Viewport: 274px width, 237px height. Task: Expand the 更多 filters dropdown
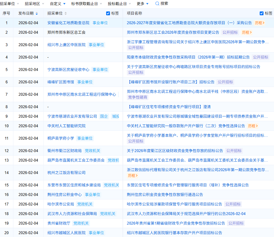tap(142, 3)
